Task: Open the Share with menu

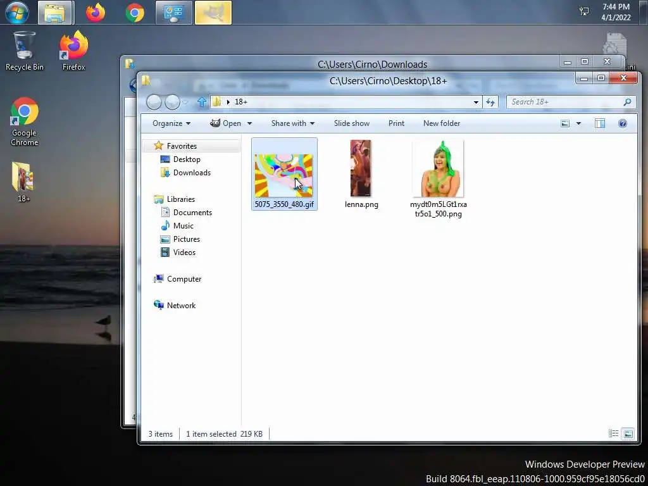Action: tap(292, 123)
